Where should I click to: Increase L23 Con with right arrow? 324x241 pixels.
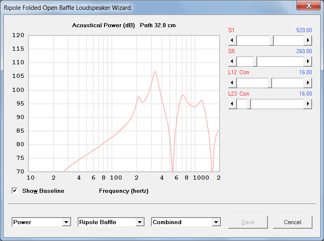click(307, 104)
